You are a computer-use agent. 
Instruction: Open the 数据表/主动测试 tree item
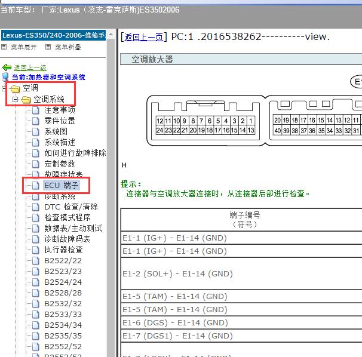point(73,228)
